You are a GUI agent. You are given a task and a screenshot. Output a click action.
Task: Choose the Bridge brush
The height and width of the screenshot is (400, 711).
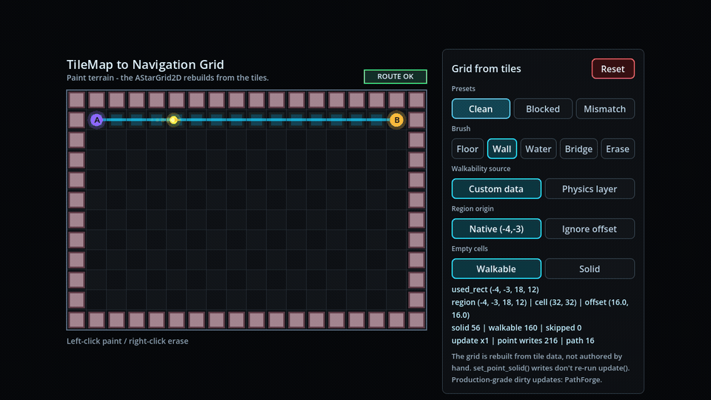tap(578, 149)
